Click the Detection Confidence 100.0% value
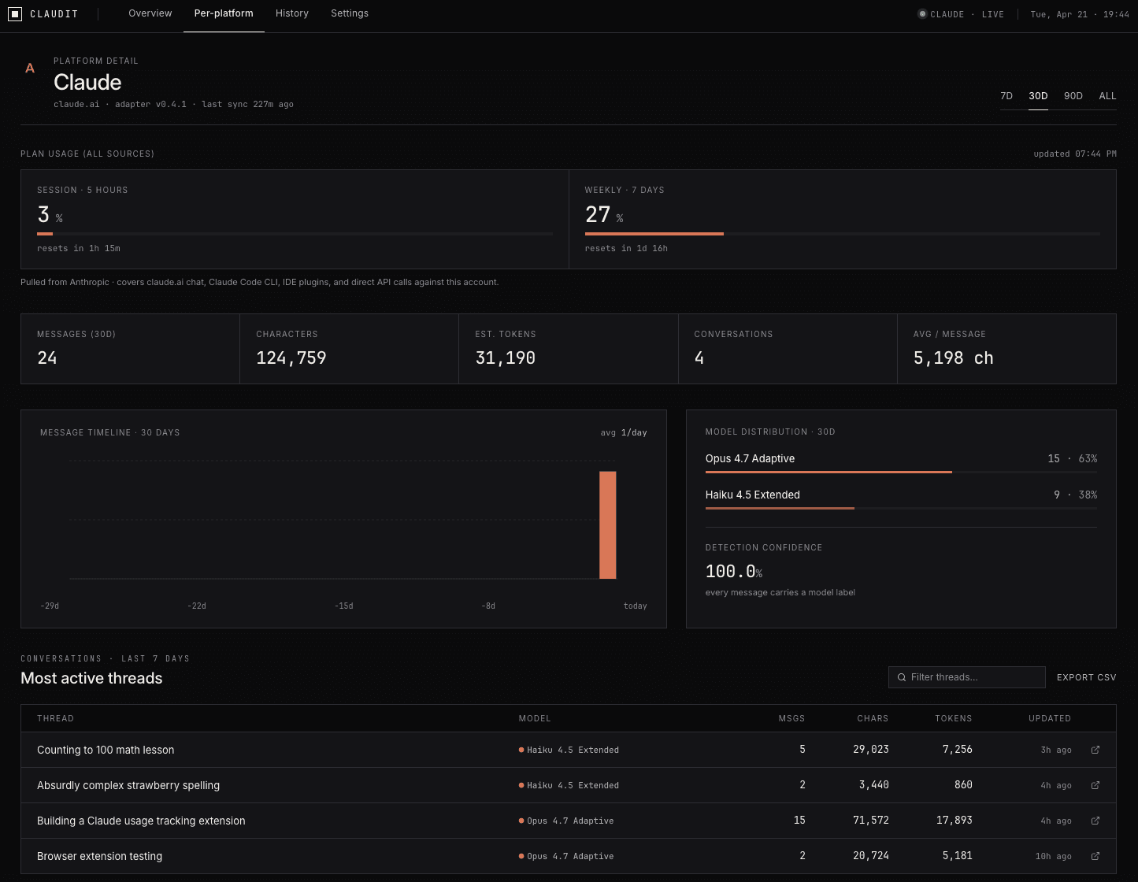This screenshot has height=882, width=1138. [734, 571]
